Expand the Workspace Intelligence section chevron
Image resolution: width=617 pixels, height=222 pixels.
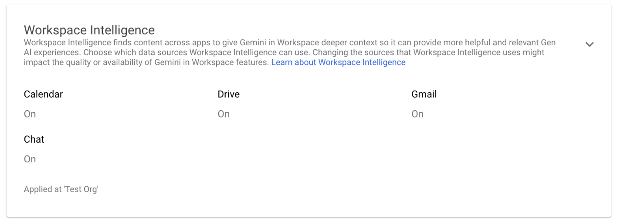pyautogui.click(x=590, y=44)
